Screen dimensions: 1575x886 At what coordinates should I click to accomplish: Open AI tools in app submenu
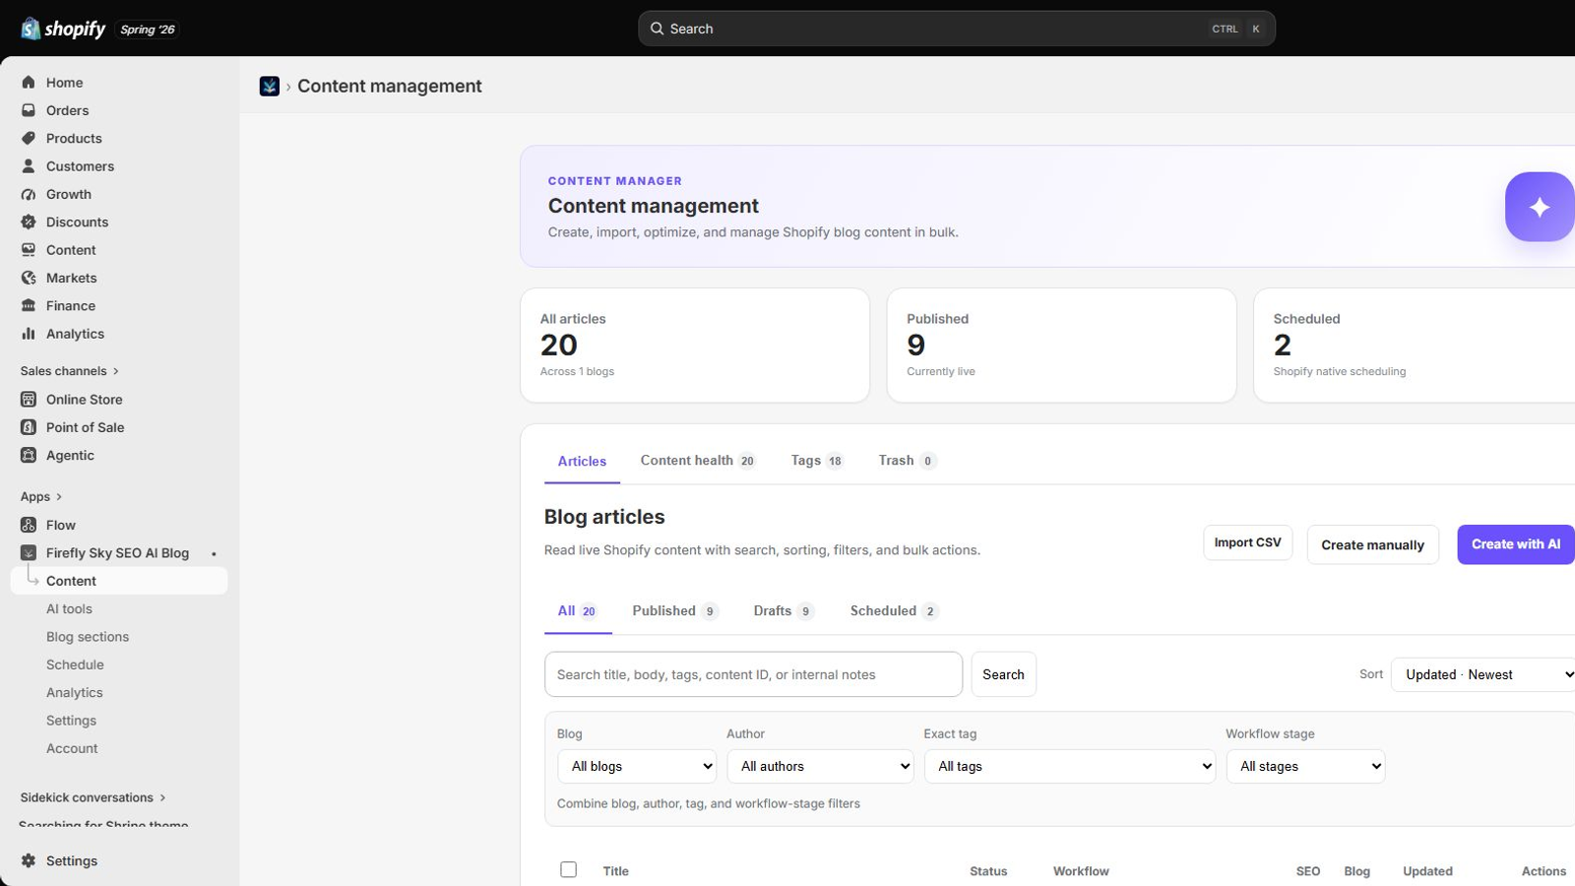(69, 609)
